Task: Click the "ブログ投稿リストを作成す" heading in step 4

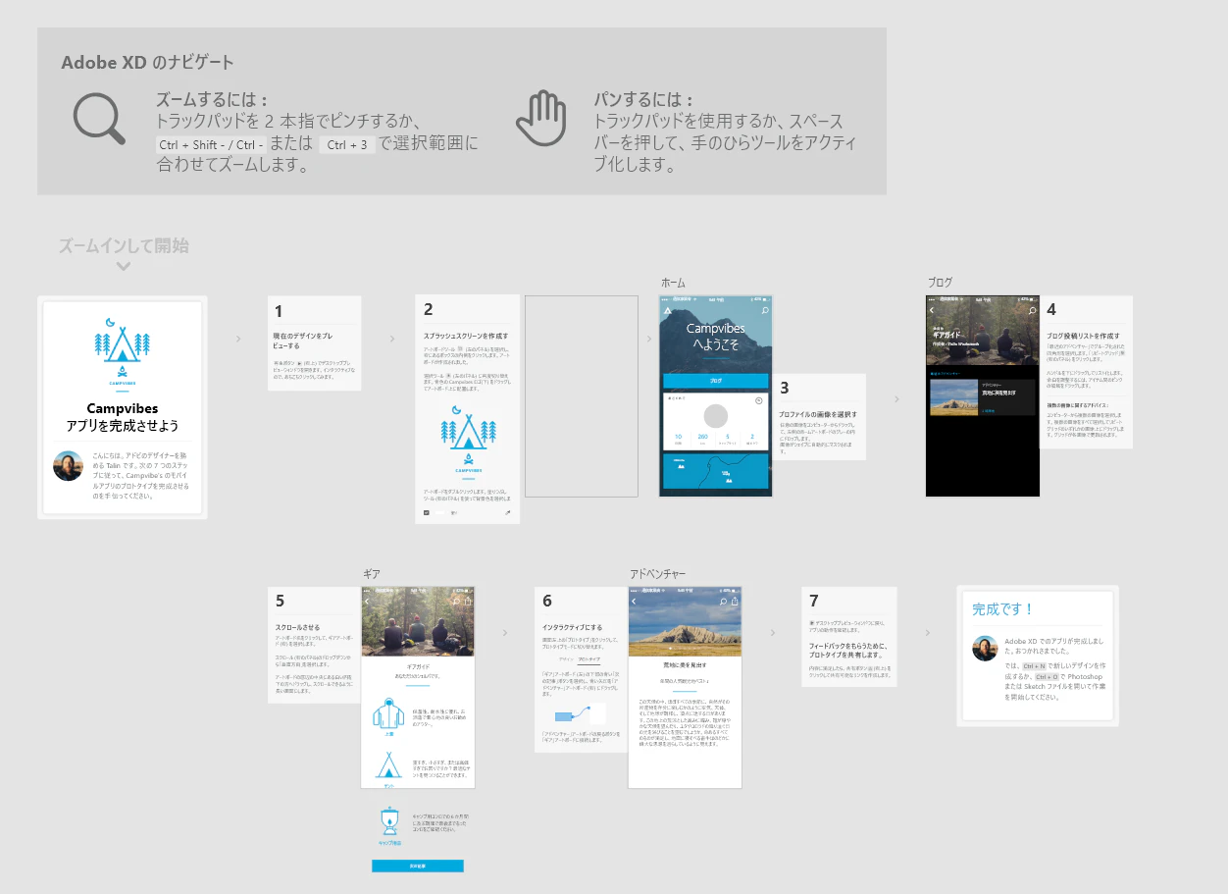Action: (x=1083, y=336)
